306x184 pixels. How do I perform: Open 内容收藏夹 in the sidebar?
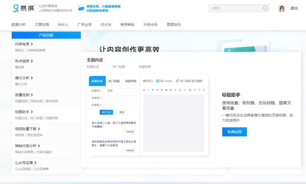44,152
